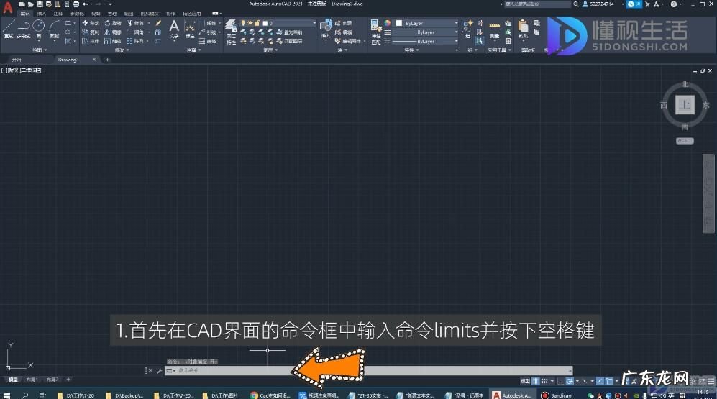This screenshot has width=717, height=399.
Task: Select the Polyline (多段线) tool
Action: [24, 29]
